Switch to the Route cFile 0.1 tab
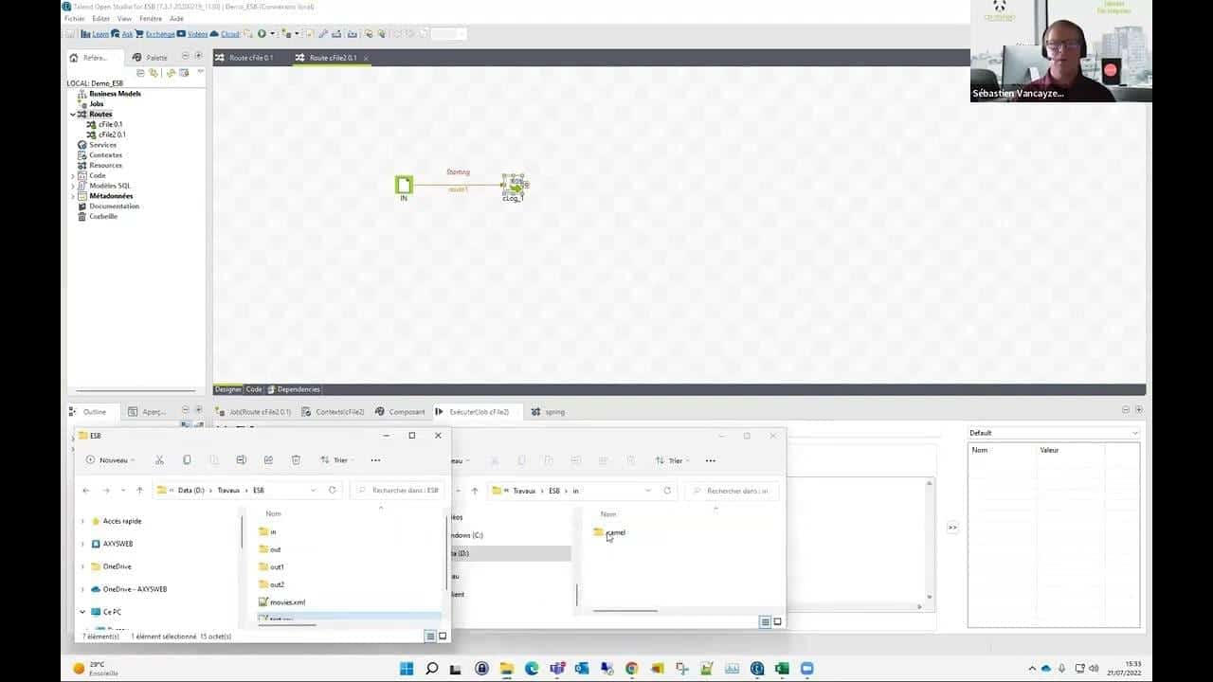This screenshot has width=1213, height=682. coord(250,58)
